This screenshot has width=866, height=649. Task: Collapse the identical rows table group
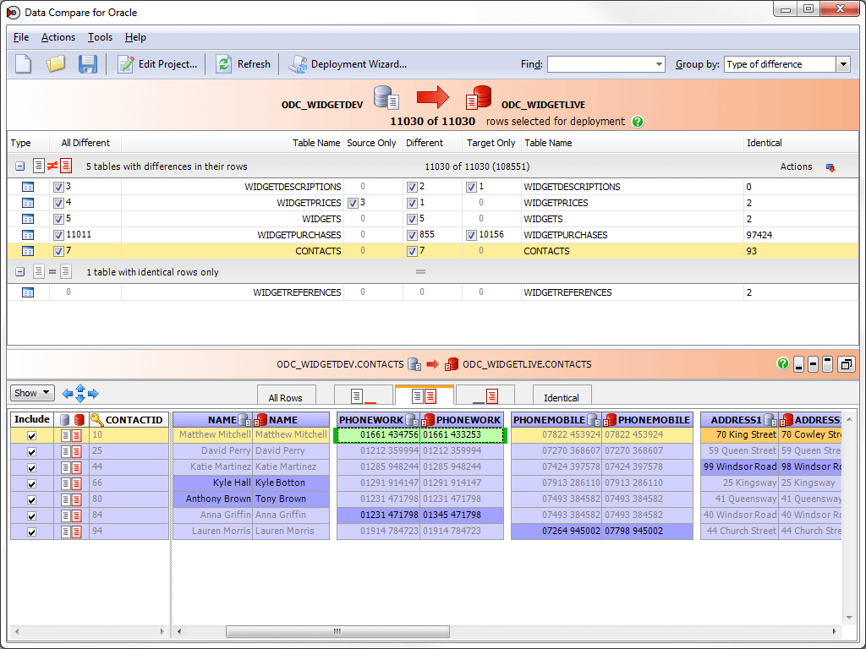tap(19, 272)
